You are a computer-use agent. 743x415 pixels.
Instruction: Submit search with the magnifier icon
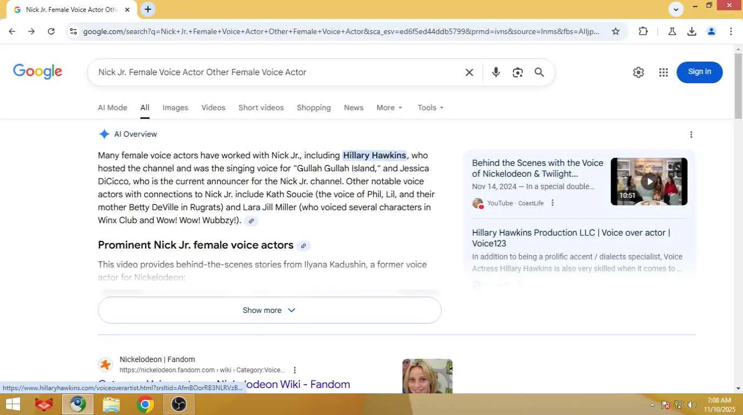point(539,72)
